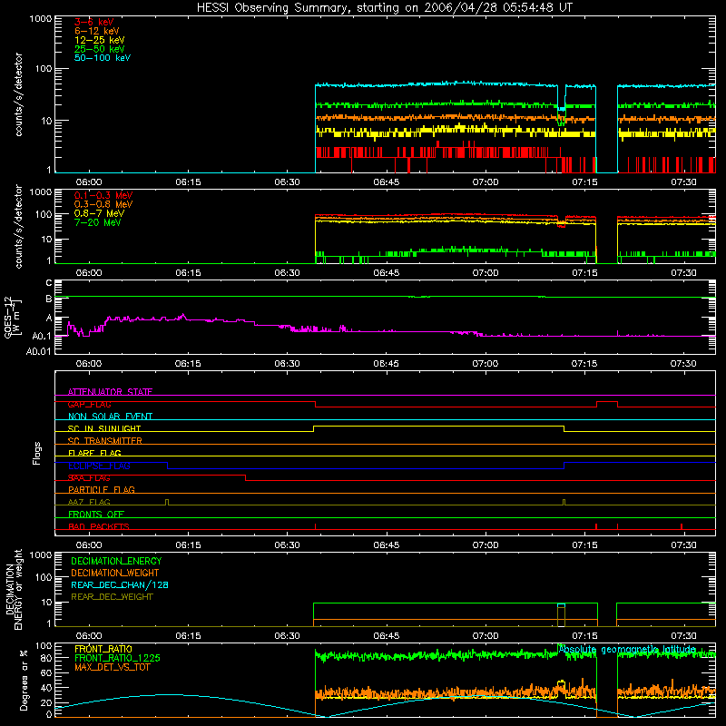The image size is (726, 726).
Task: Click the FRONTS_OFF flag label
Action: tap(96, 515)
